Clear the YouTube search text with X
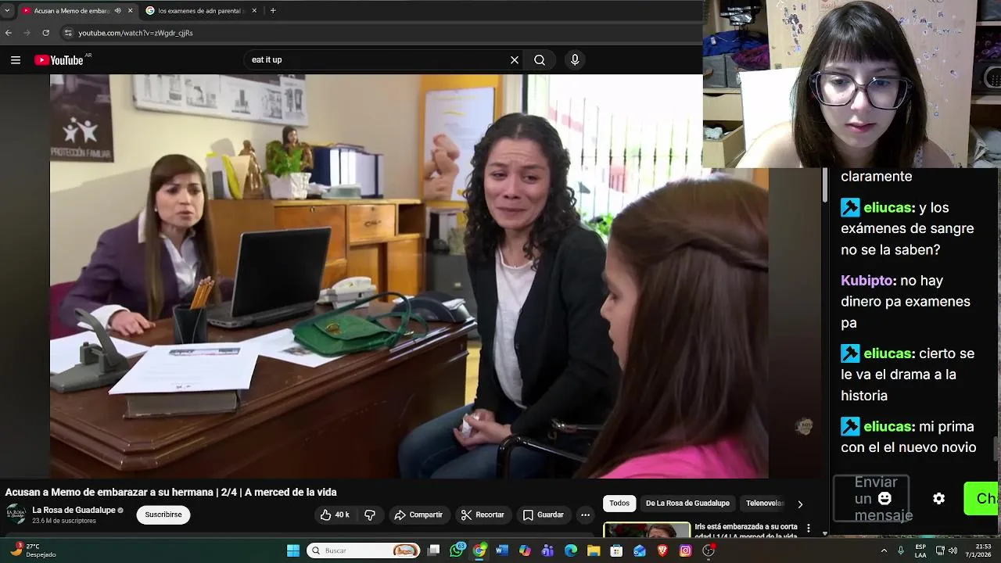Screen dimensions: 1001x563 [515, 60]
